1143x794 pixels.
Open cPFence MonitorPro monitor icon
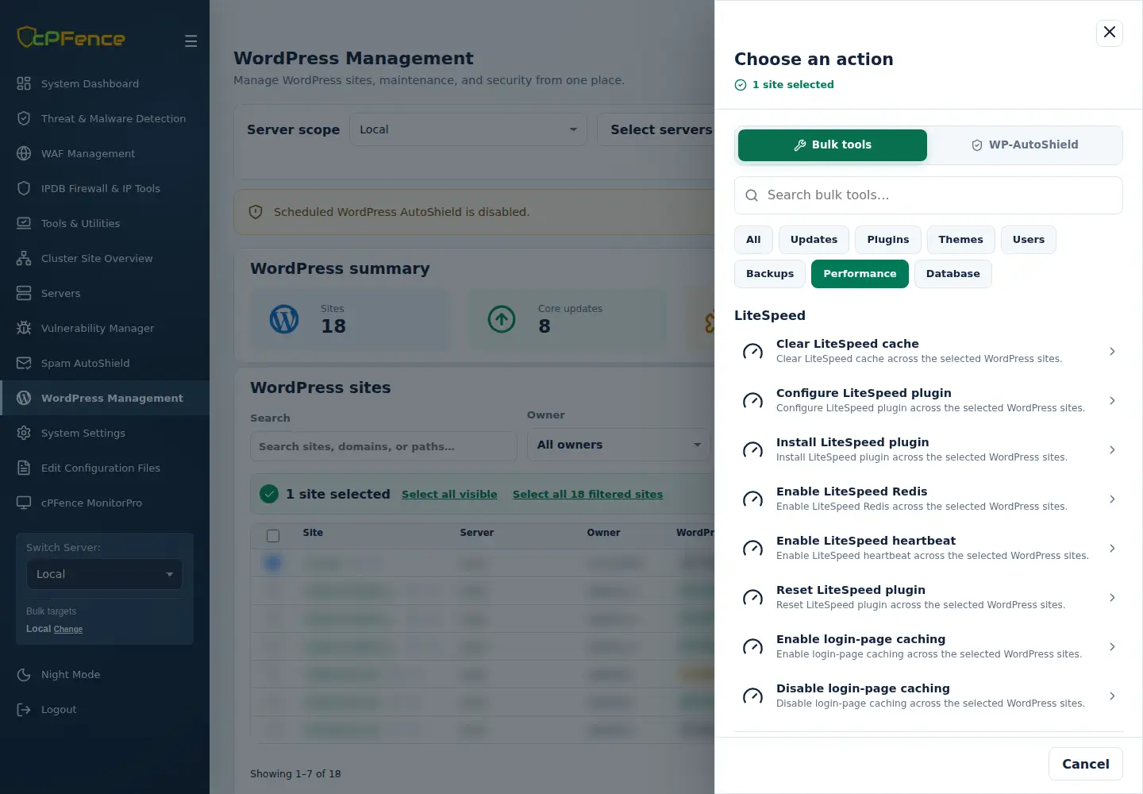pyautogui.click(x=24, y=503)
